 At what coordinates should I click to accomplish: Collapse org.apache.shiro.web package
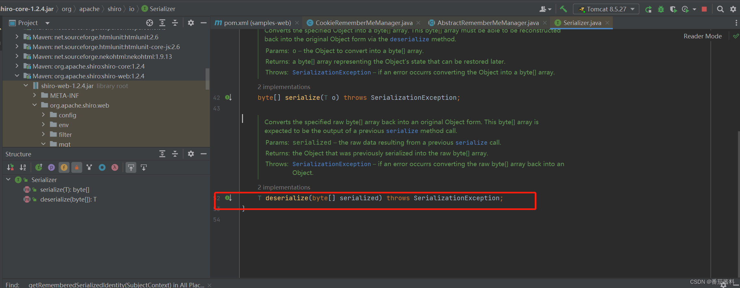click(34, 105)
